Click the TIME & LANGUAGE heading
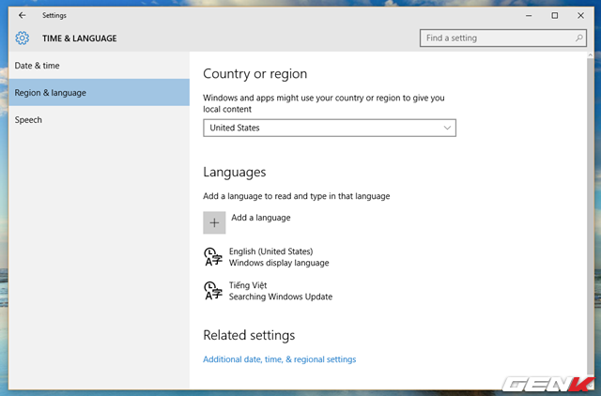This screenshot has height=396, width=601. point(79,38)
